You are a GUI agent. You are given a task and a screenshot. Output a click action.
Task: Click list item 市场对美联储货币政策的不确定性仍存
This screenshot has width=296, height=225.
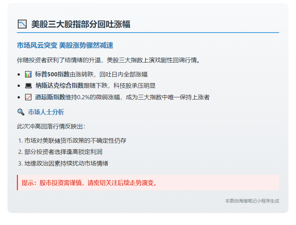coord(75,141)
